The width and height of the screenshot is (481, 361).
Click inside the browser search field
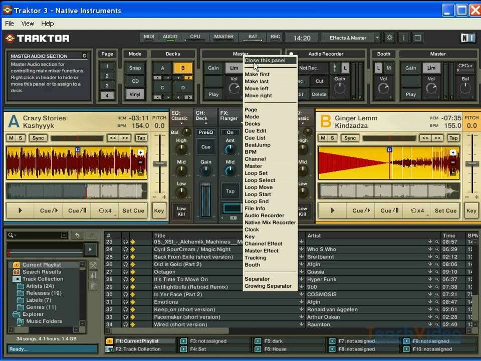[37, 235]
